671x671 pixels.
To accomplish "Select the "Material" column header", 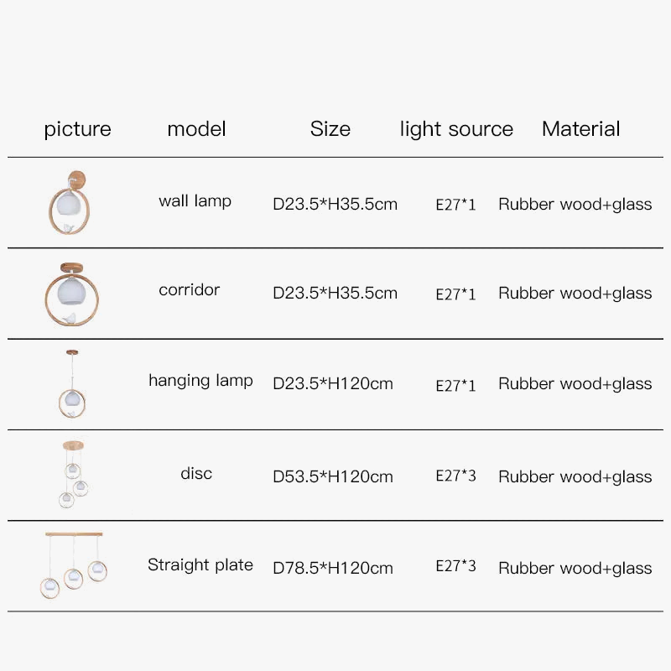I will click(580, 129).
